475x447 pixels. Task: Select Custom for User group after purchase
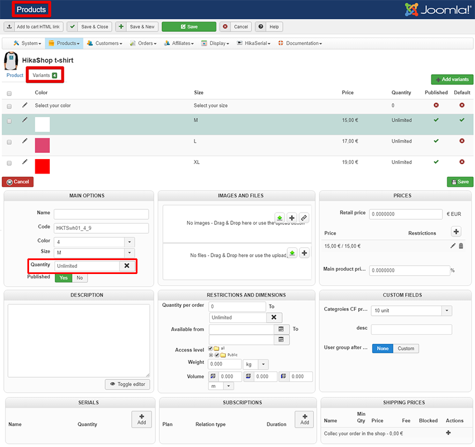point(406,348)
